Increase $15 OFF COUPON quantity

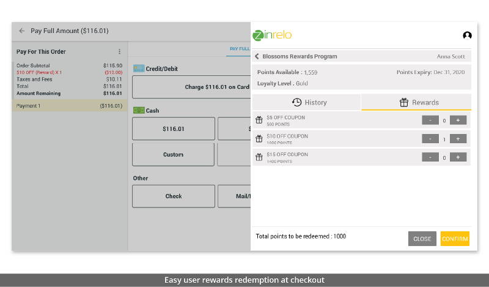click(458, 157)
